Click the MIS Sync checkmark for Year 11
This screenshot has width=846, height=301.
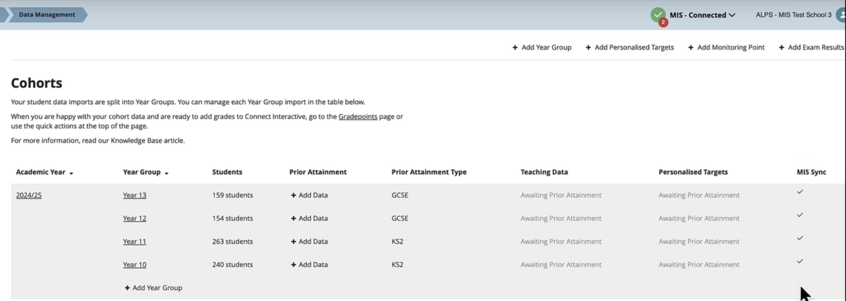click(x=800, y=238)
